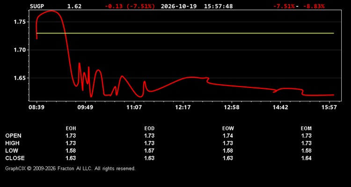This screenshot has width=351, height=187.
Task: Click the GraphCIX copyright notice
Action: 70,168
